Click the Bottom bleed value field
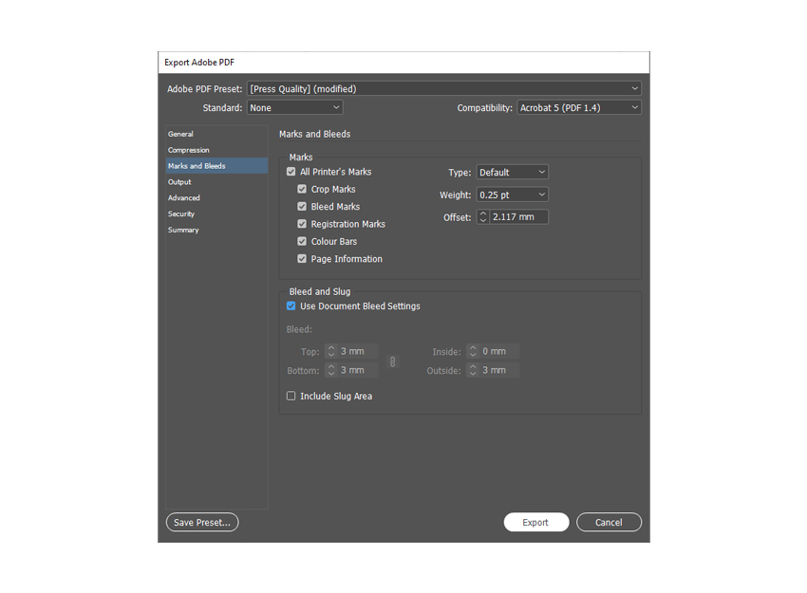 click(358, 370)
